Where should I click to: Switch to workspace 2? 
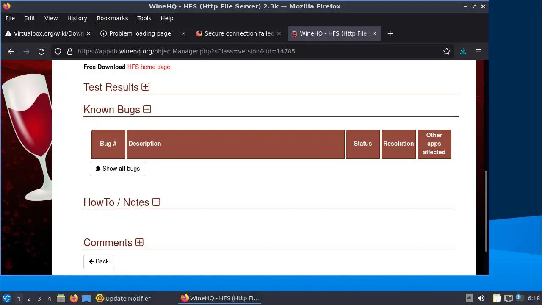(29, 299)
